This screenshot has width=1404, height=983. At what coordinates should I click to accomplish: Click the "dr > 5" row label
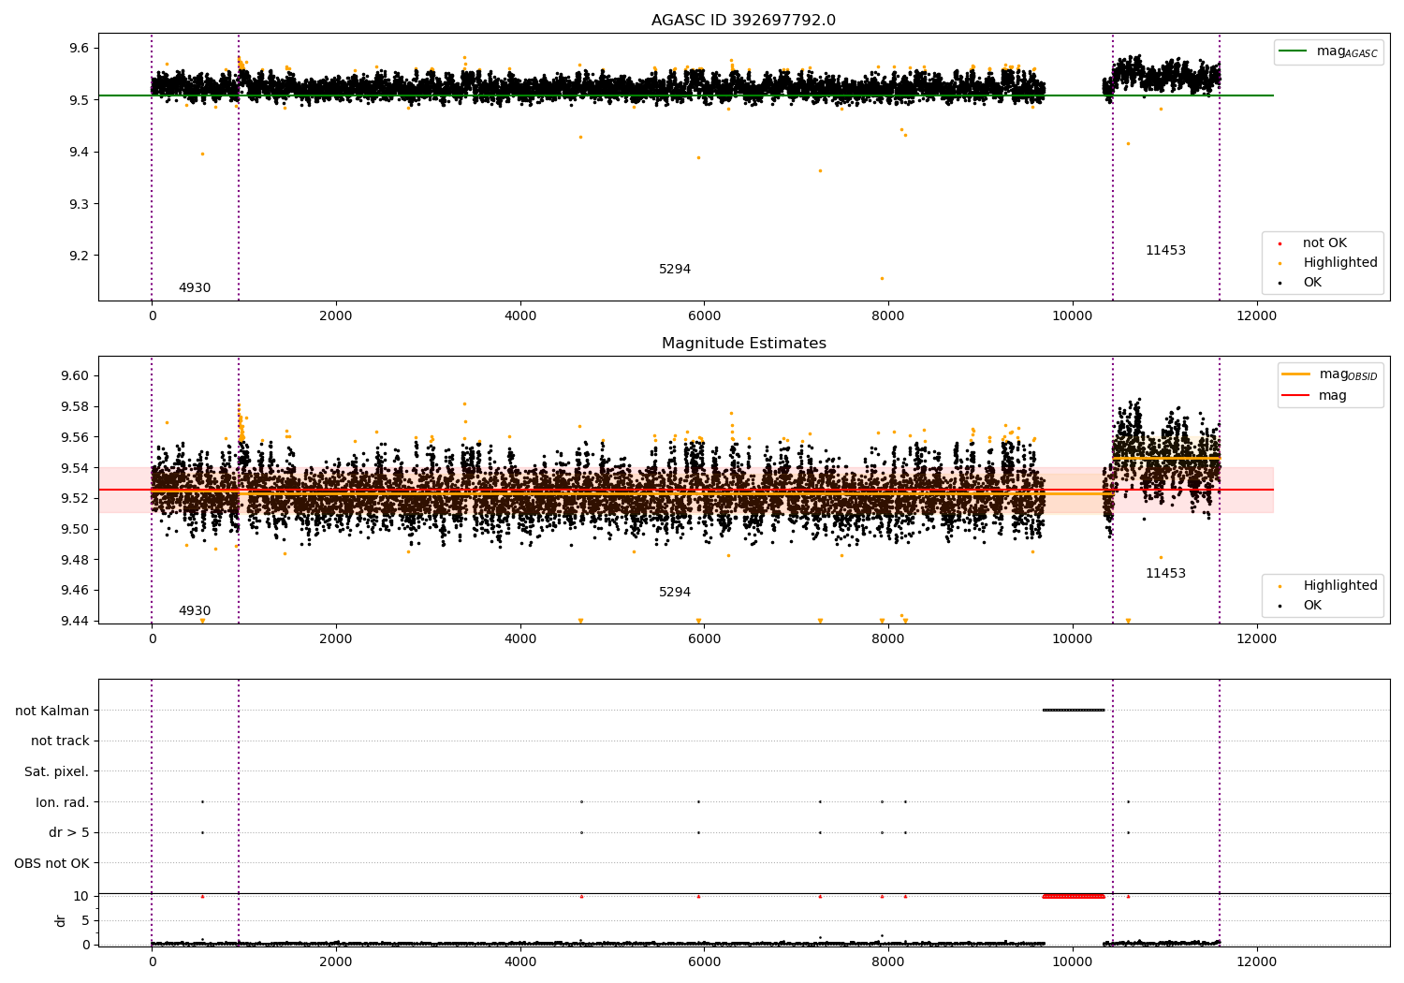pos(69,832)
